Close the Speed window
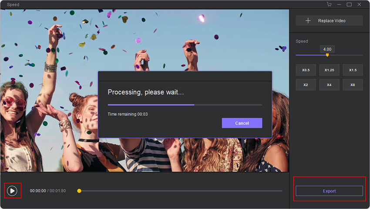The height and width of the screenshot is (209, 370). click(359, 4)
